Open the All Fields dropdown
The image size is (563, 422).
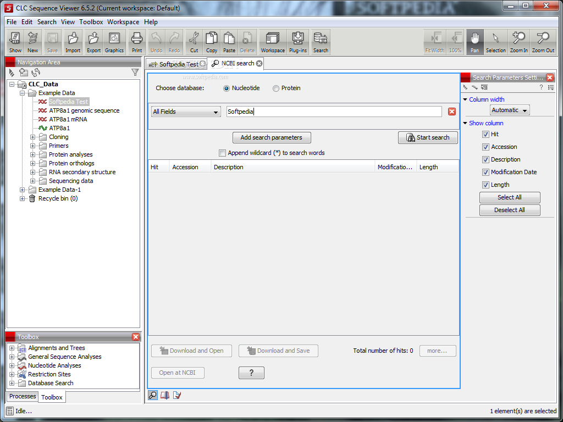186,112
